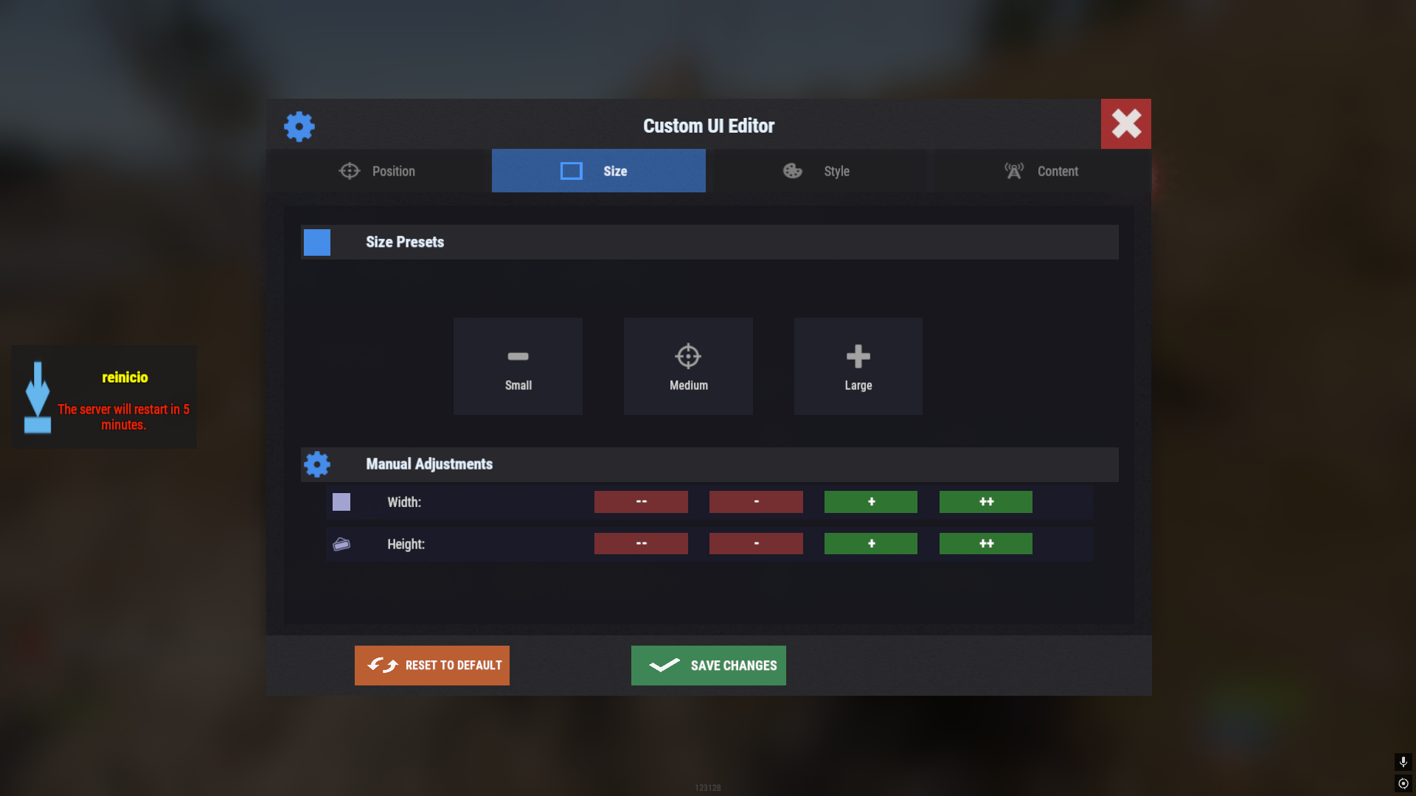Click the Height row icon

(x=341, y=544)
